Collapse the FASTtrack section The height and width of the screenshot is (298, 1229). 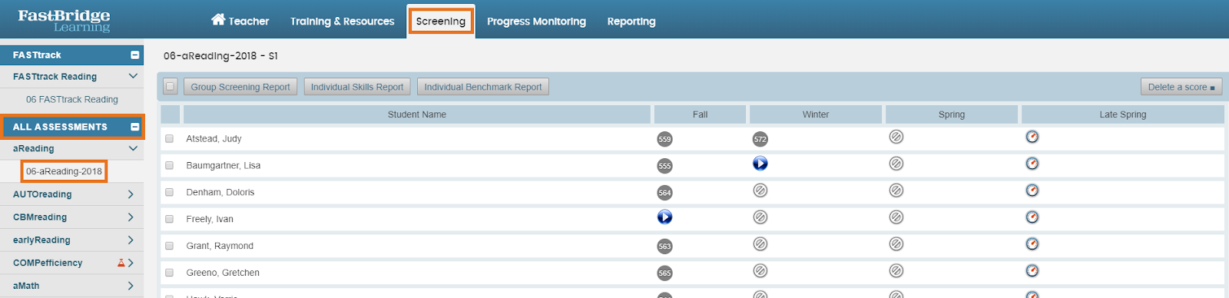coord(135,55)
